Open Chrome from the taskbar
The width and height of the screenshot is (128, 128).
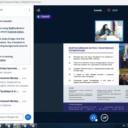coord(17,126)
